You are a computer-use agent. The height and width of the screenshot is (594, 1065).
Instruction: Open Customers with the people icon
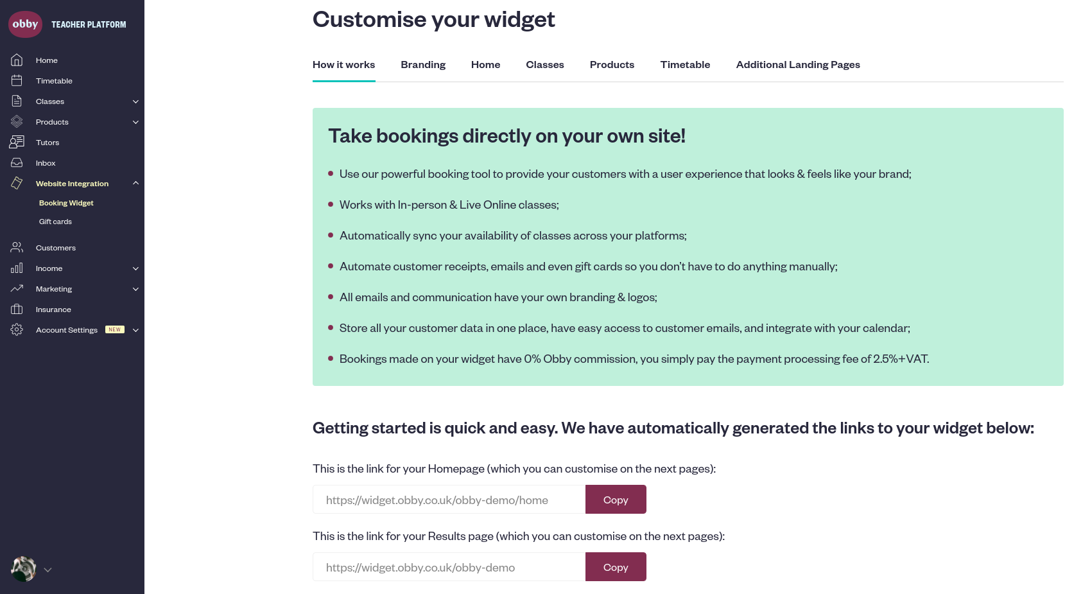pyautogui.click(x=17, y=247)
